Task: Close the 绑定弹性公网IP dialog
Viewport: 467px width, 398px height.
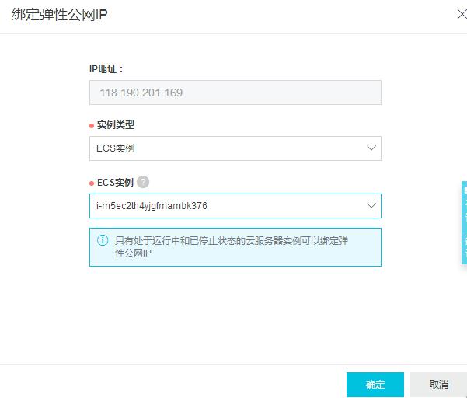Action: click(x=454, y=15)
